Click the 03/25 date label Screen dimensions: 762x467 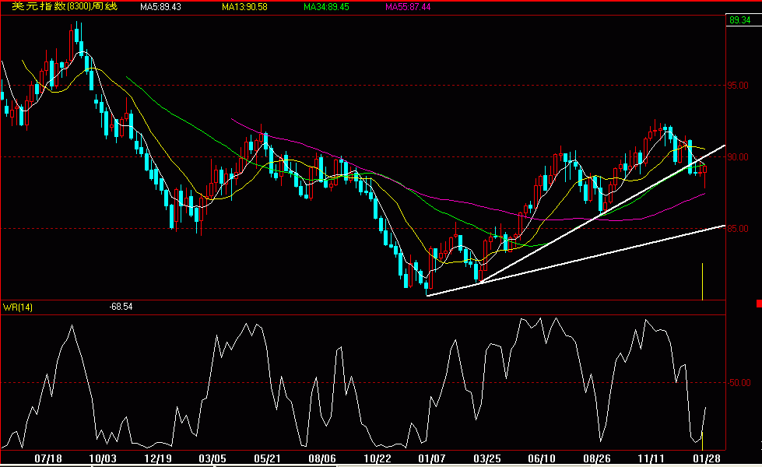click(487, 458)
